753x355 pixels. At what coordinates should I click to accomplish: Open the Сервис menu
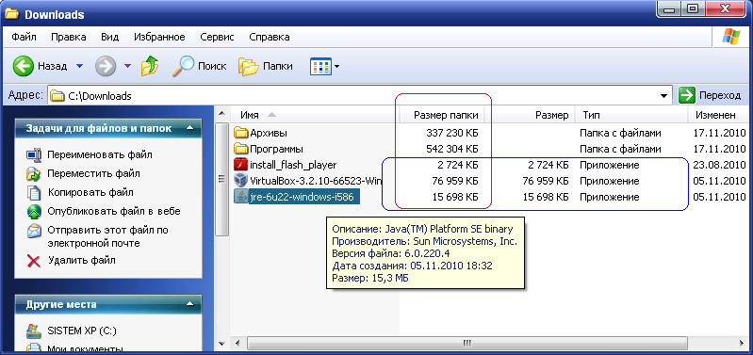point(217,37)
